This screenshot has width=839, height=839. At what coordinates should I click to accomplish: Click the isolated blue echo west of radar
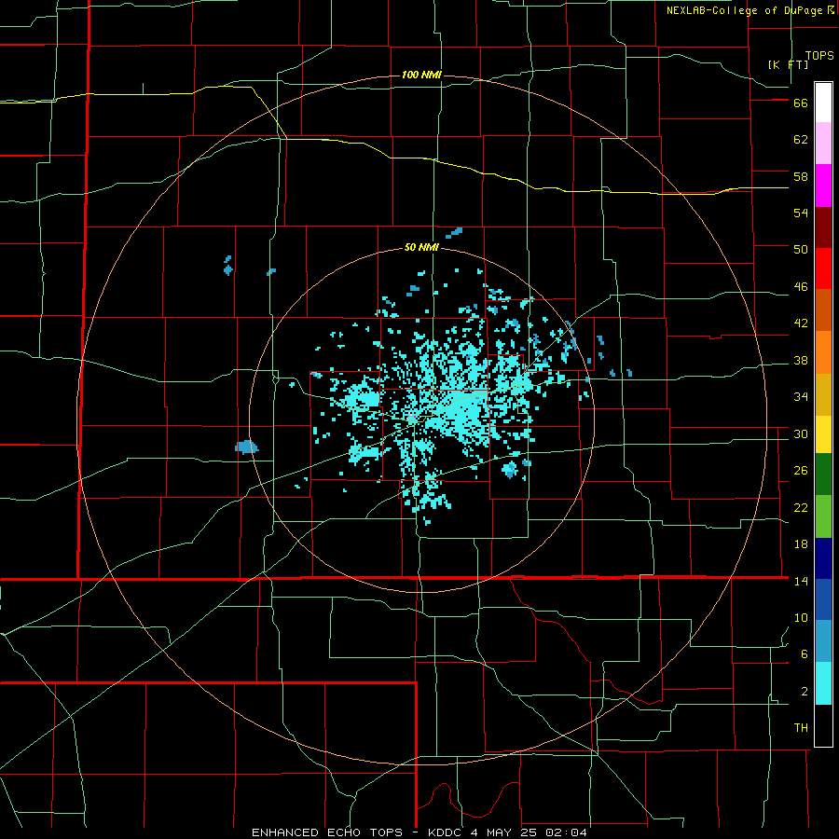247,447
